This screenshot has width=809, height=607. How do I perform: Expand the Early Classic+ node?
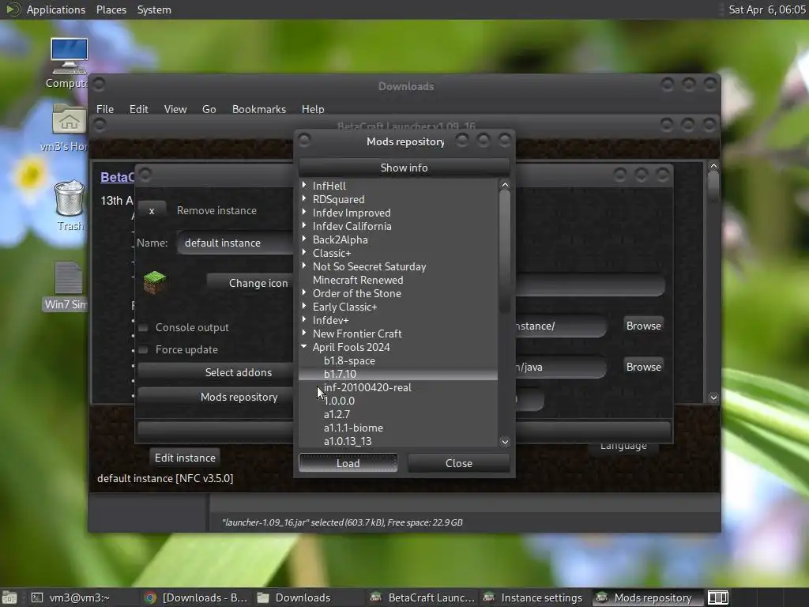point(304,306)
